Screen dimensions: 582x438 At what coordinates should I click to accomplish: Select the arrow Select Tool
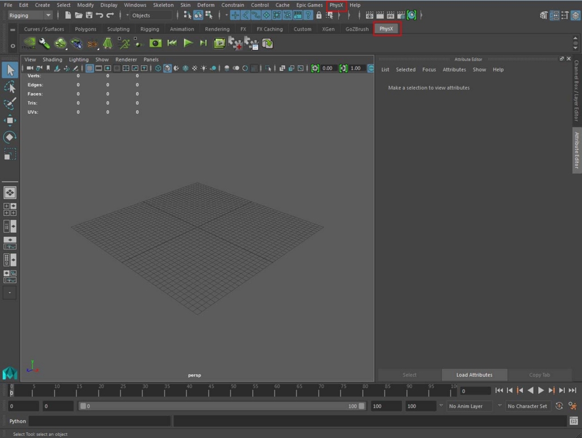pyautogui.click(x=10, y=70)
